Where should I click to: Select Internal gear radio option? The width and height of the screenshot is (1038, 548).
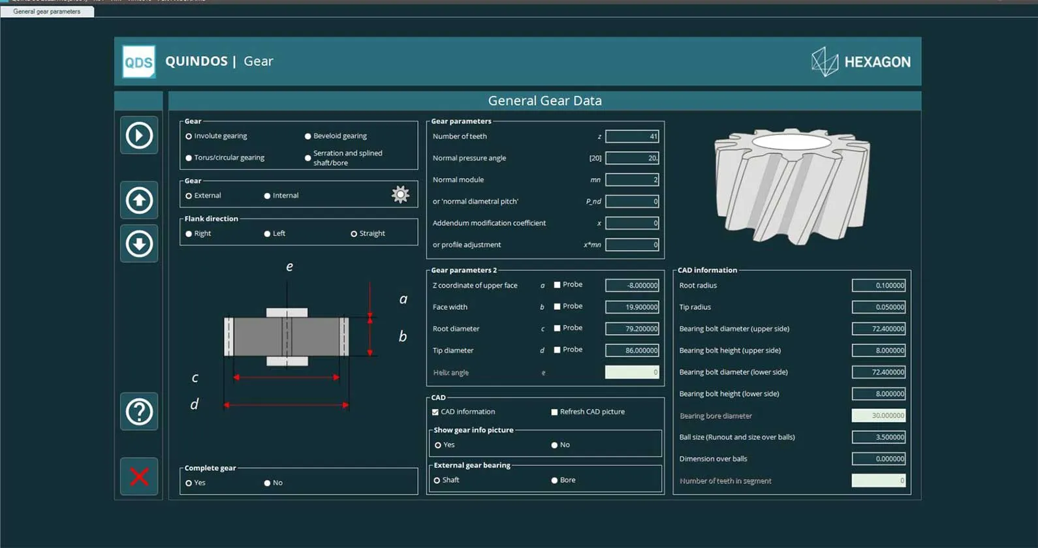coord(267,196)
